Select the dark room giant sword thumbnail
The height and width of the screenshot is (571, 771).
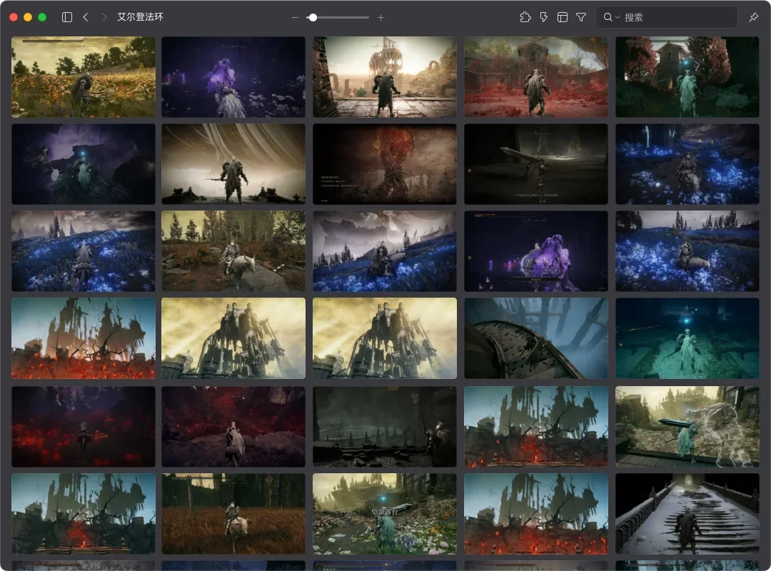[536, 163]
